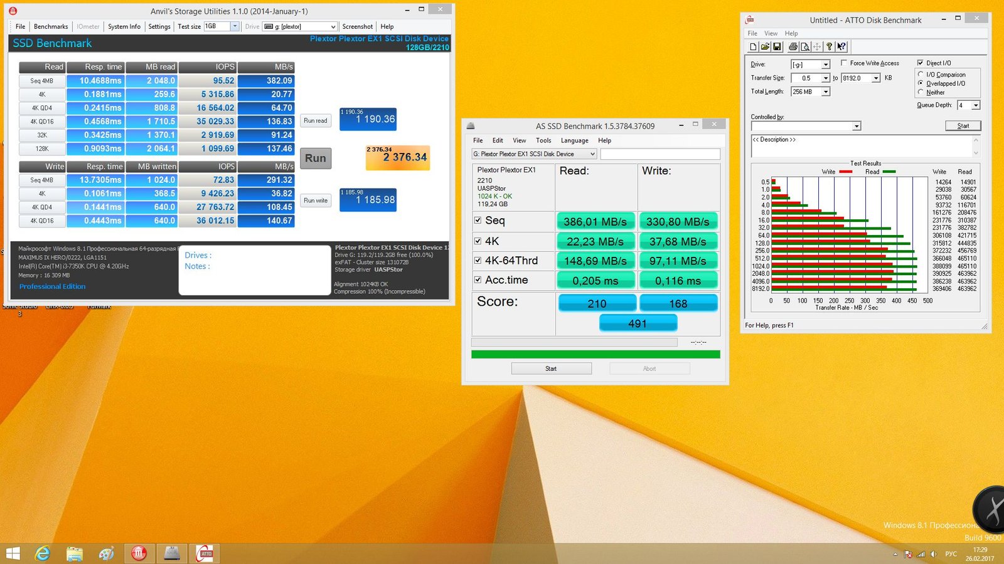
Task: Show hidden tray icons arrow
Action: click(x=895, y=554)
